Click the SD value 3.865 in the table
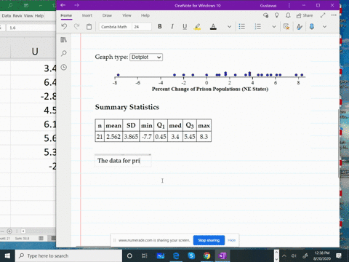The width and height of the screenshot is (349, 262). (131, 137)
